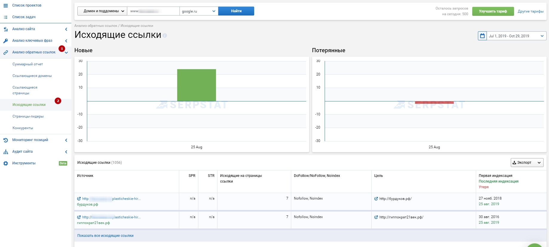Click the project list hamburger icon

point(6,6)
